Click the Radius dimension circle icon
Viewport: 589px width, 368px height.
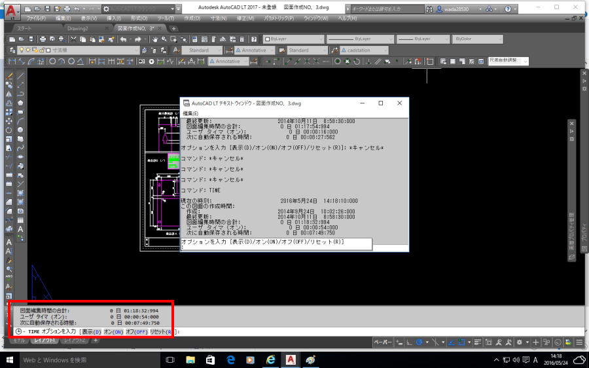pos(52,62)
